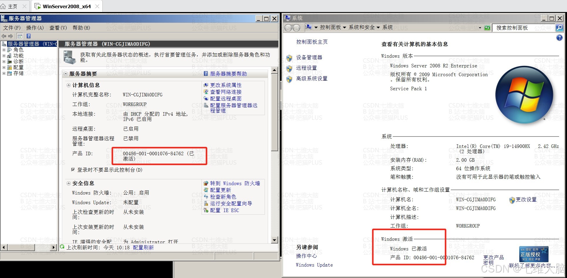
Task: Click the 配置 configuration icon in the tree
Action: click(9, 67)
